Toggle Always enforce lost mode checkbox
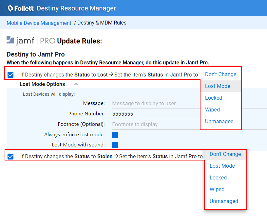Image resolution: width=267 pixels, height=219 pixels. point(115,135)
